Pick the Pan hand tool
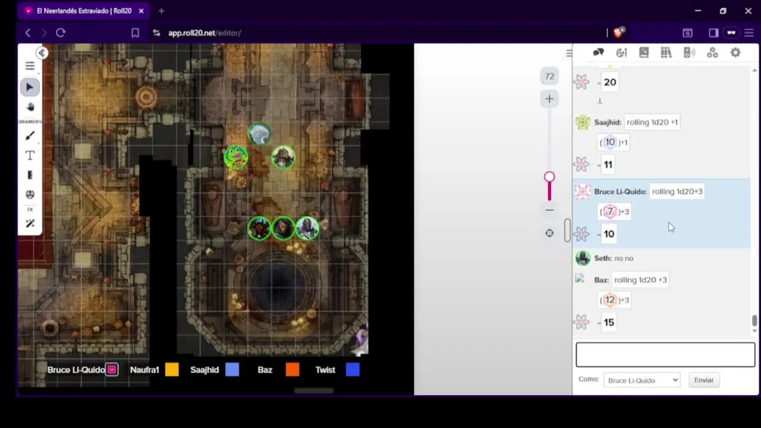 coord(30,107)
